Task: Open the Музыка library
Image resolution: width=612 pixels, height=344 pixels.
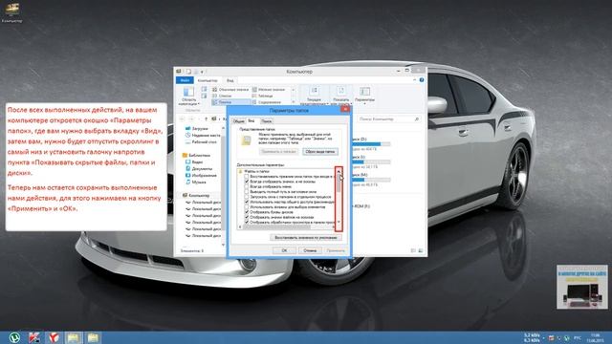Action: tap(196, 182)
